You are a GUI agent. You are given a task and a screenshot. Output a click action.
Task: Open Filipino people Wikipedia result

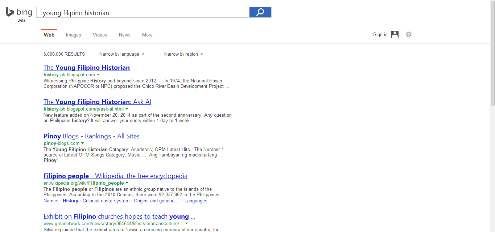115,176
